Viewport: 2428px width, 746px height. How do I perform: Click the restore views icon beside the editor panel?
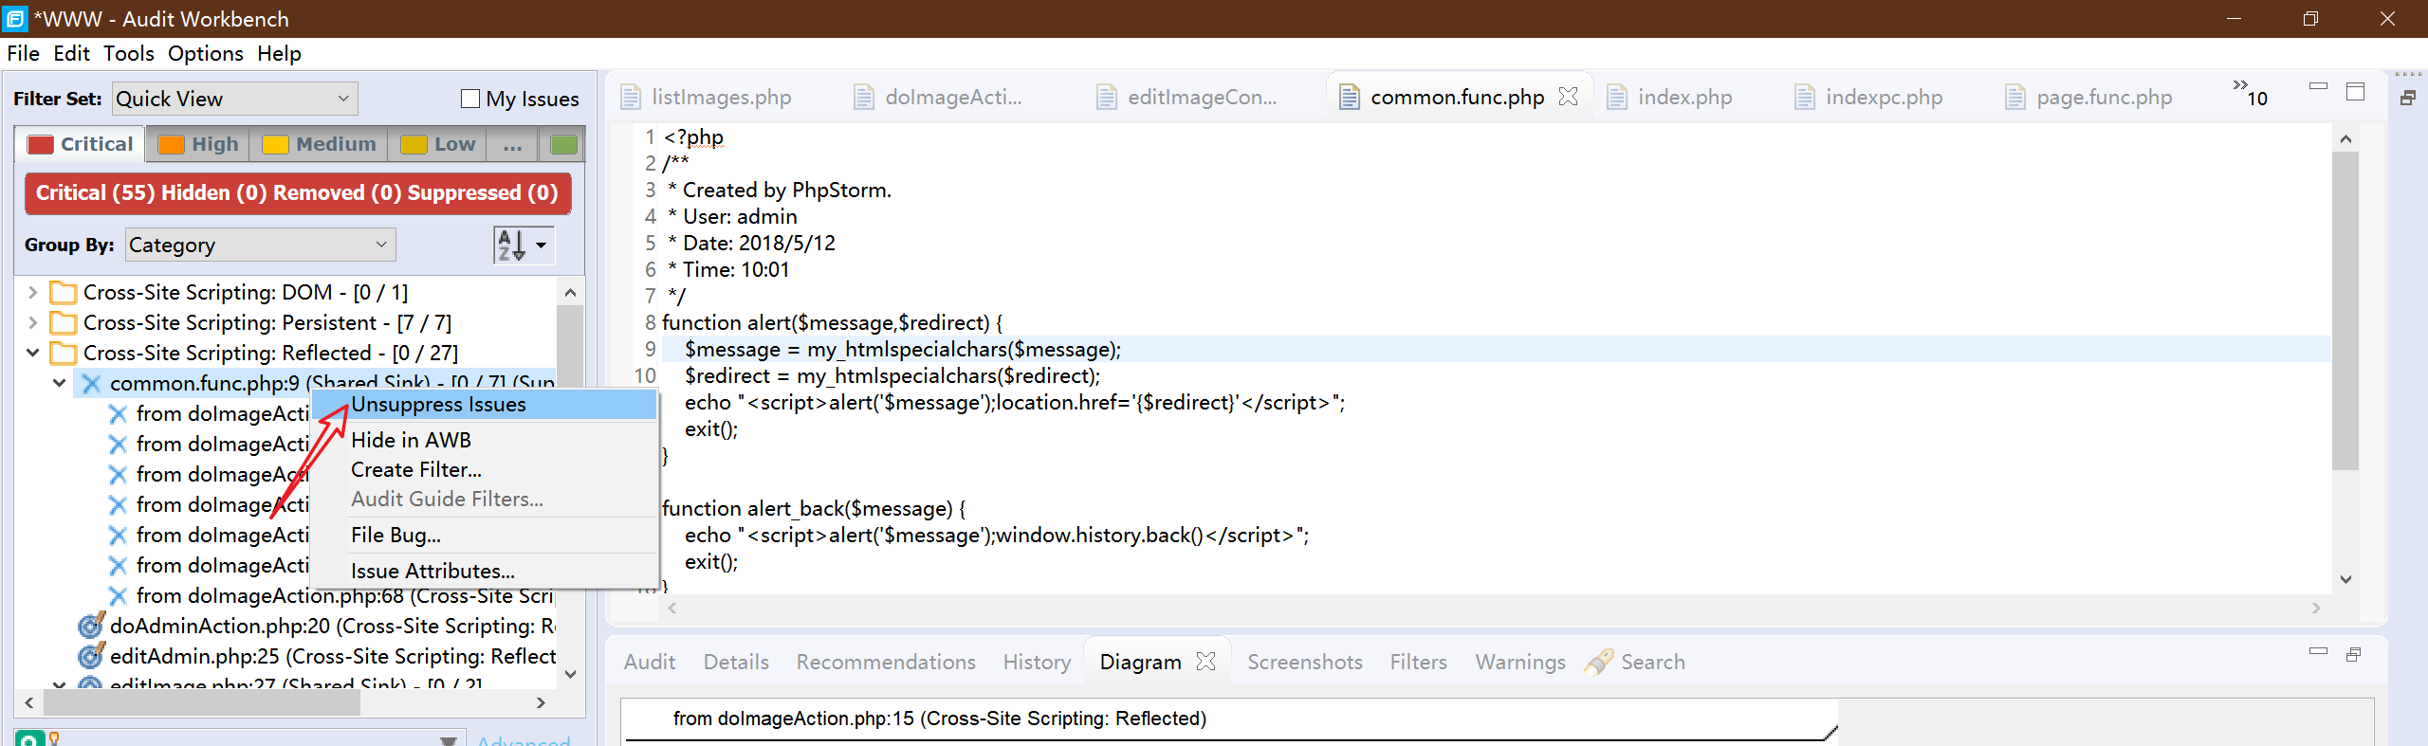2407,97
